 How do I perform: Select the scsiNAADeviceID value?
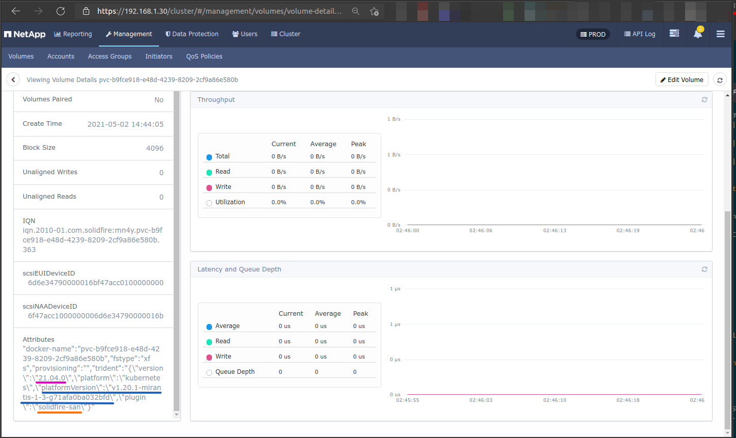point(96,316)
